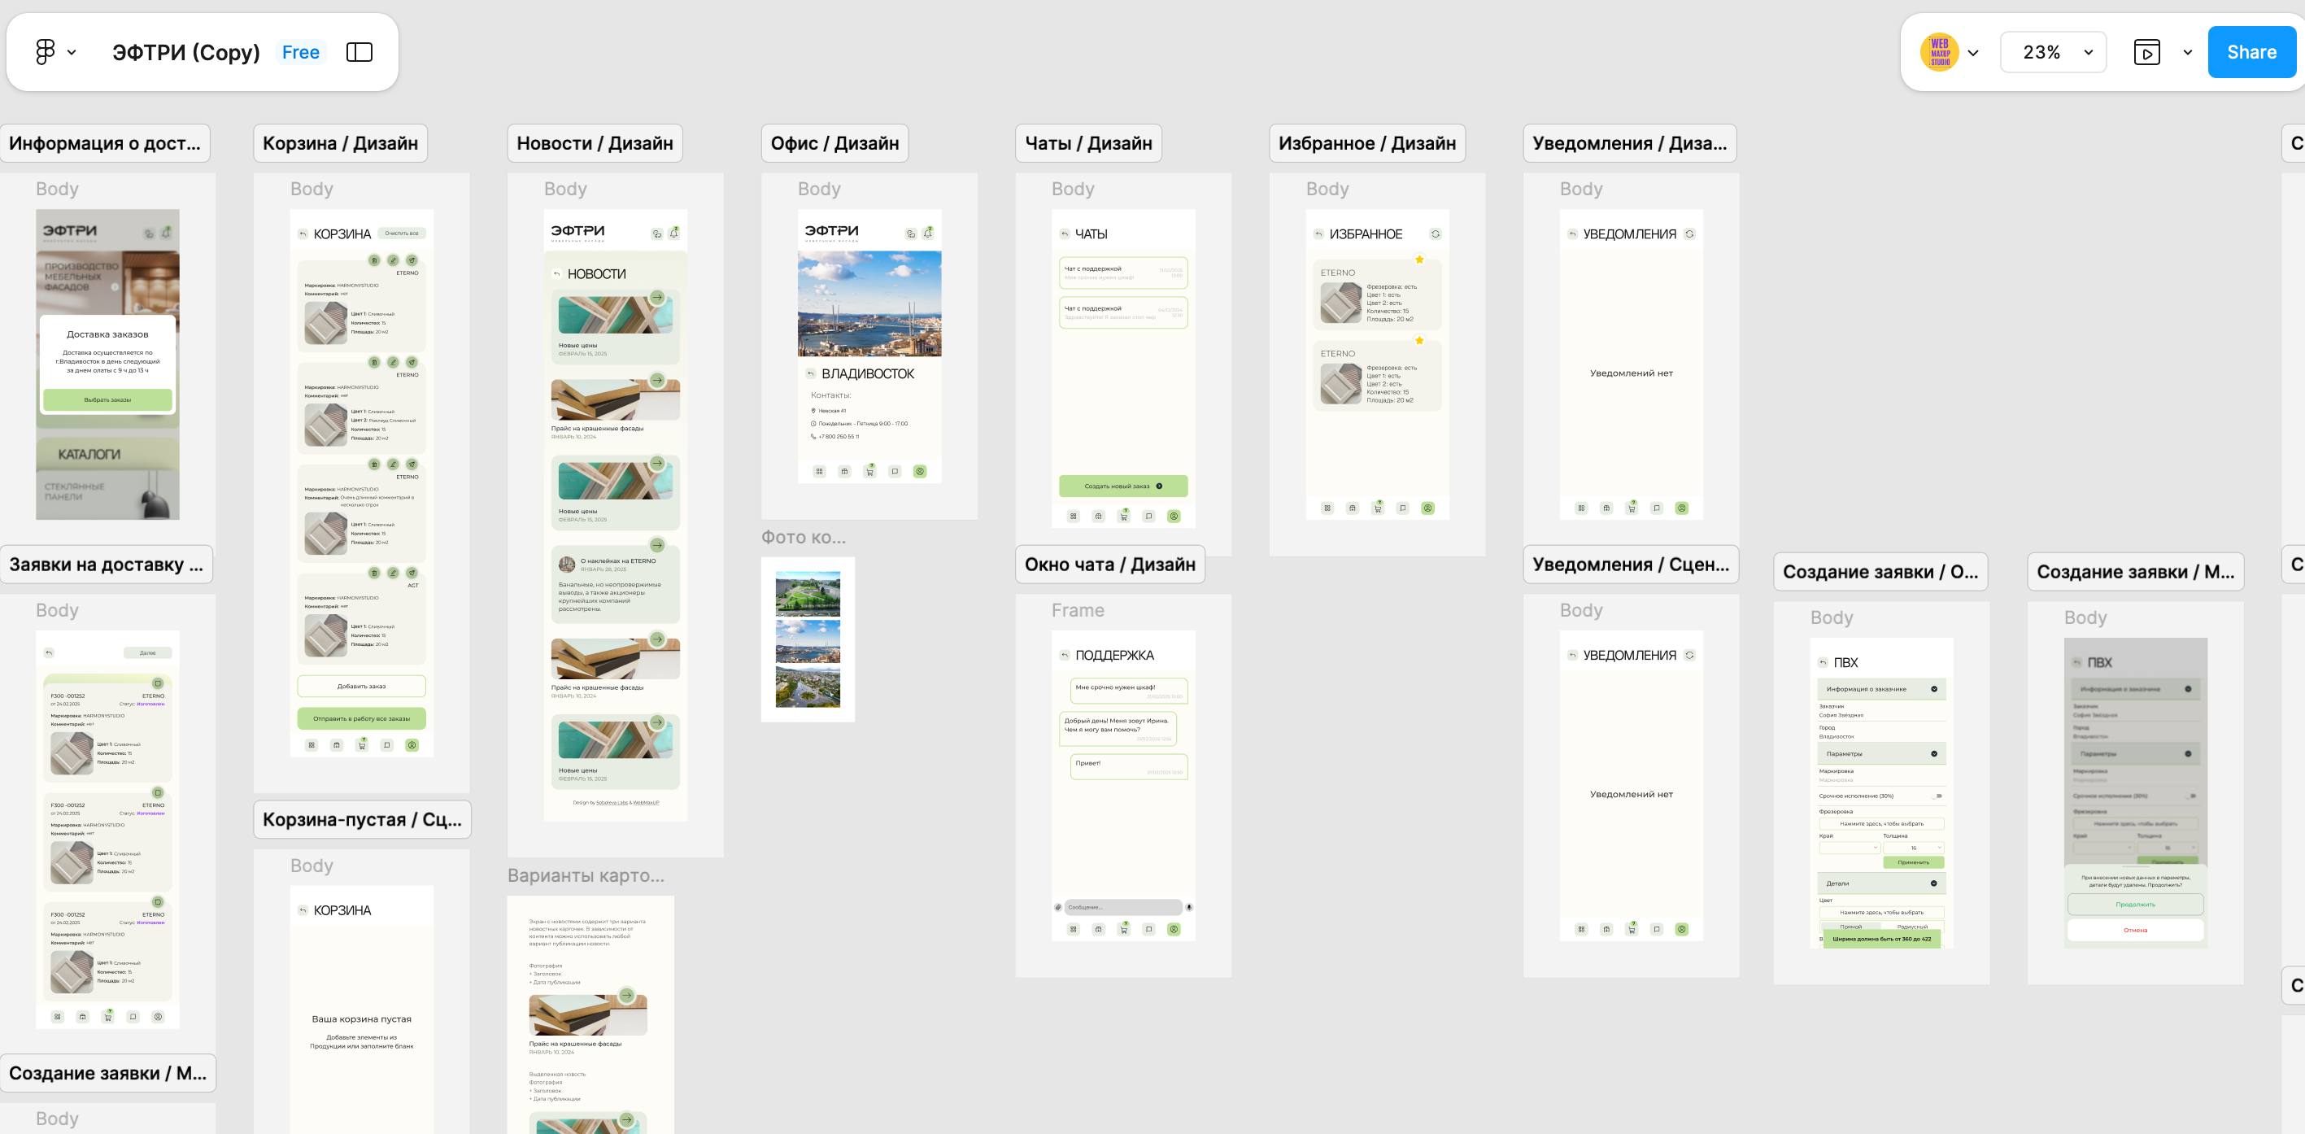Click the Сообщение message input field
Viewport: 2305px width, 1134px height.
coord(1123,908)
